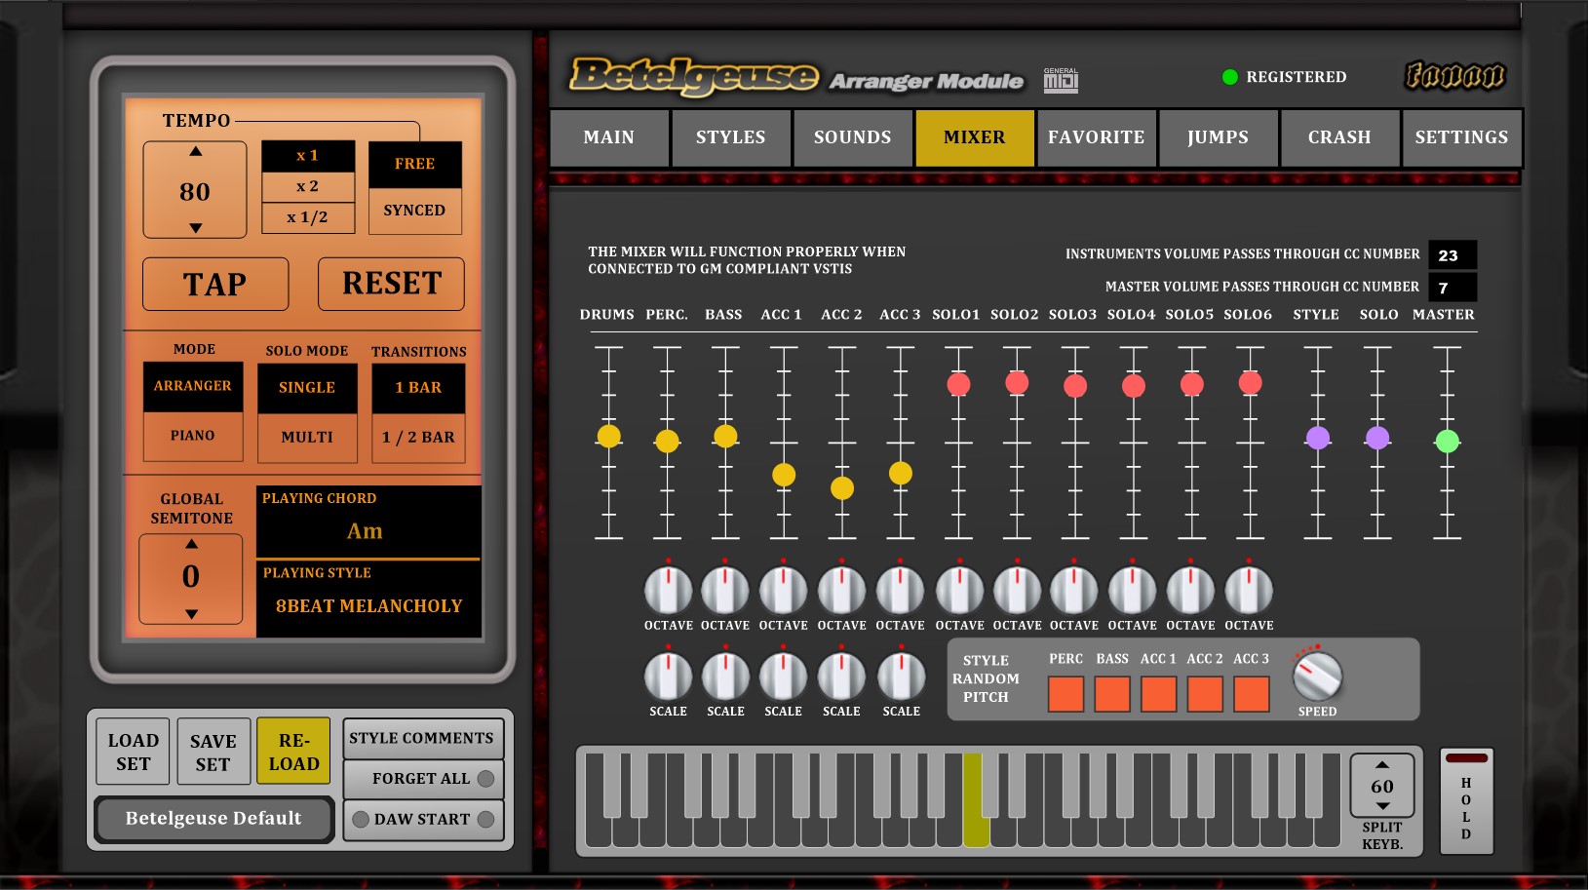Lower global semitone with the down arrow
Viewport: 1588px width, 890px height.
[x=191, y=614]
